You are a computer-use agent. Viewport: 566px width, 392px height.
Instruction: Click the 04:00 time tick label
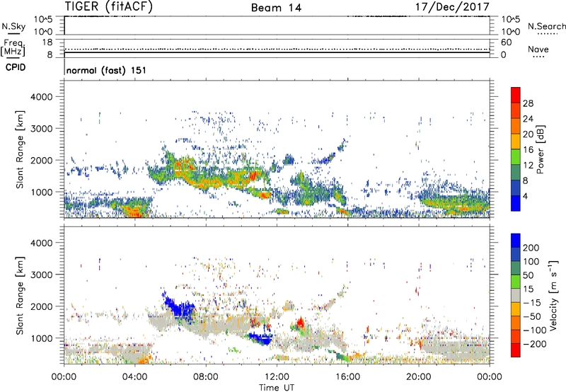pyautogui.click(x=134, y=377)
